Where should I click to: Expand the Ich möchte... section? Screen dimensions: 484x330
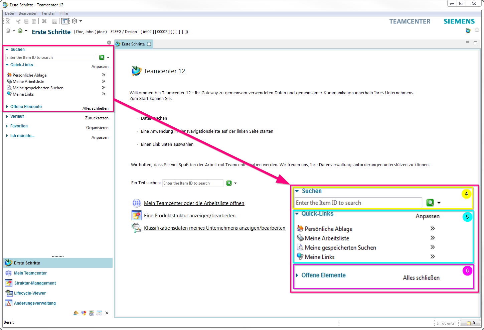(22, 136)
